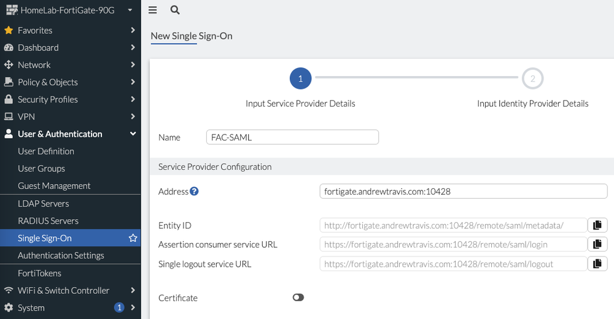Viewport: 614px width, 319px height.
Task: Click the Network cross-arrows icon
Action: (9, 64)
